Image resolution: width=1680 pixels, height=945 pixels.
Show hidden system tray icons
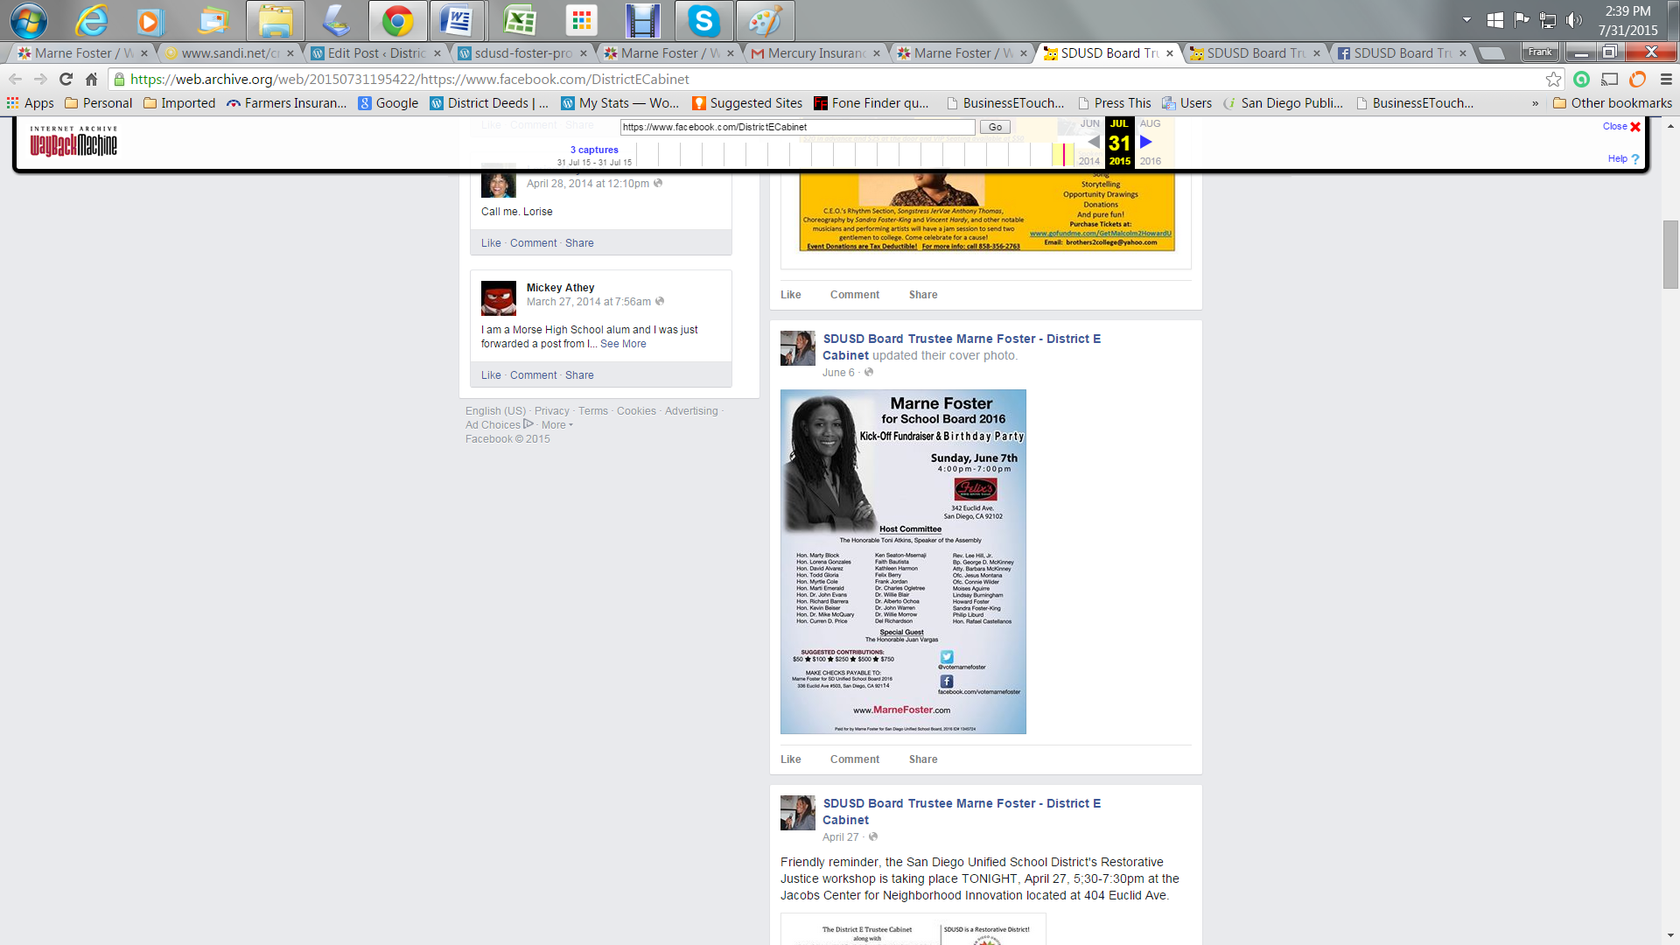(1466, 19)
